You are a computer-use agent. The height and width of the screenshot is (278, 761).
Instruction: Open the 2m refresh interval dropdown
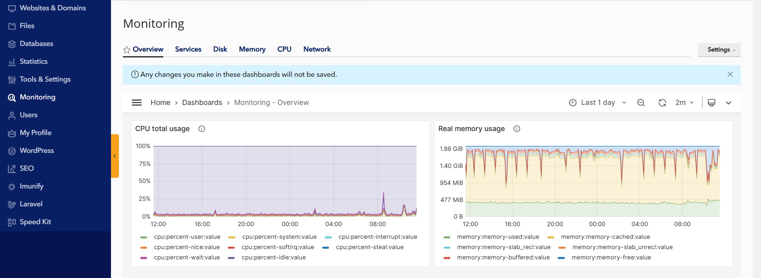point(685,103)
